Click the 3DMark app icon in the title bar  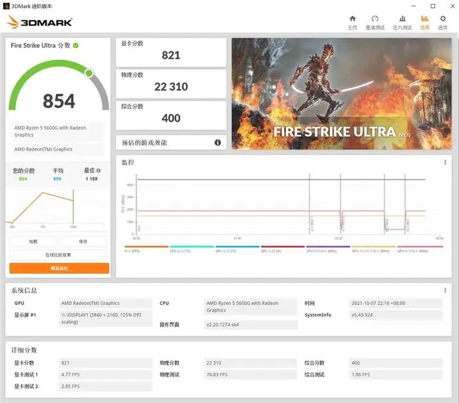click(6, 6)
